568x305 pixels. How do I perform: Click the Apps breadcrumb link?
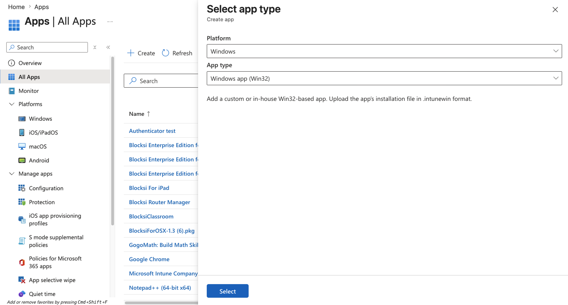click(41, 7)
